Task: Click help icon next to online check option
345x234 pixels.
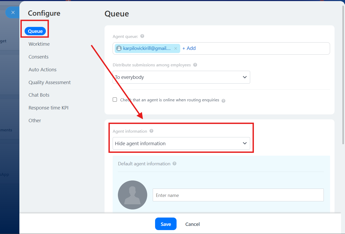Action: coord(223,101)
